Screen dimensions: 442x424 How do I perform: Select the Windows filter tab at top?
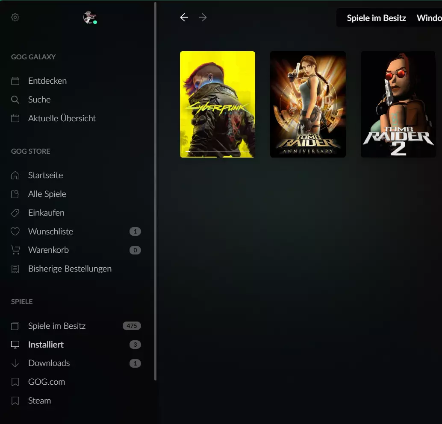coord(429,18)
